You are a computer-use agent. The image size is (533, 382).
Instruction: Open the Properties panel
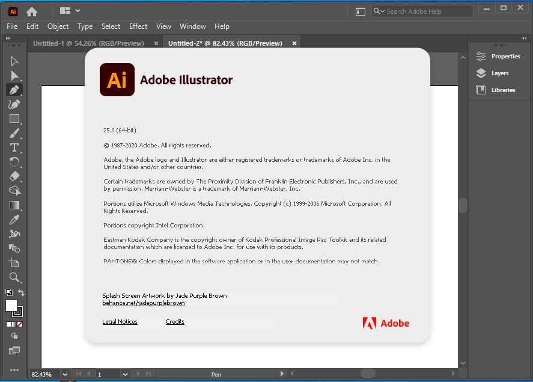point(498,56)
